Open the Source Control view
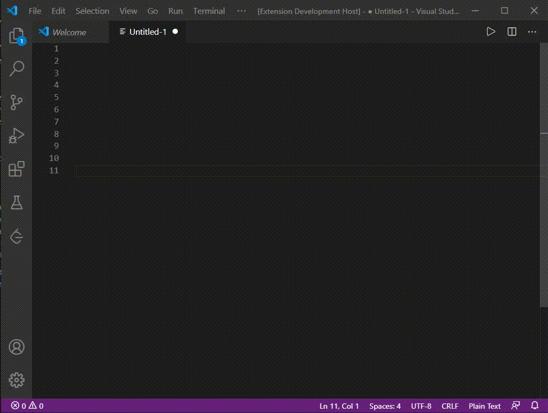 click(17, 102)
